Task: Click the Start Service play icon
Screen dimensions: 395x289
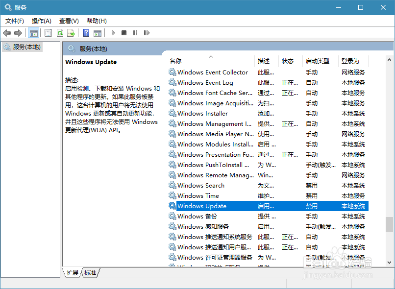Action: (x=113, y=33)
